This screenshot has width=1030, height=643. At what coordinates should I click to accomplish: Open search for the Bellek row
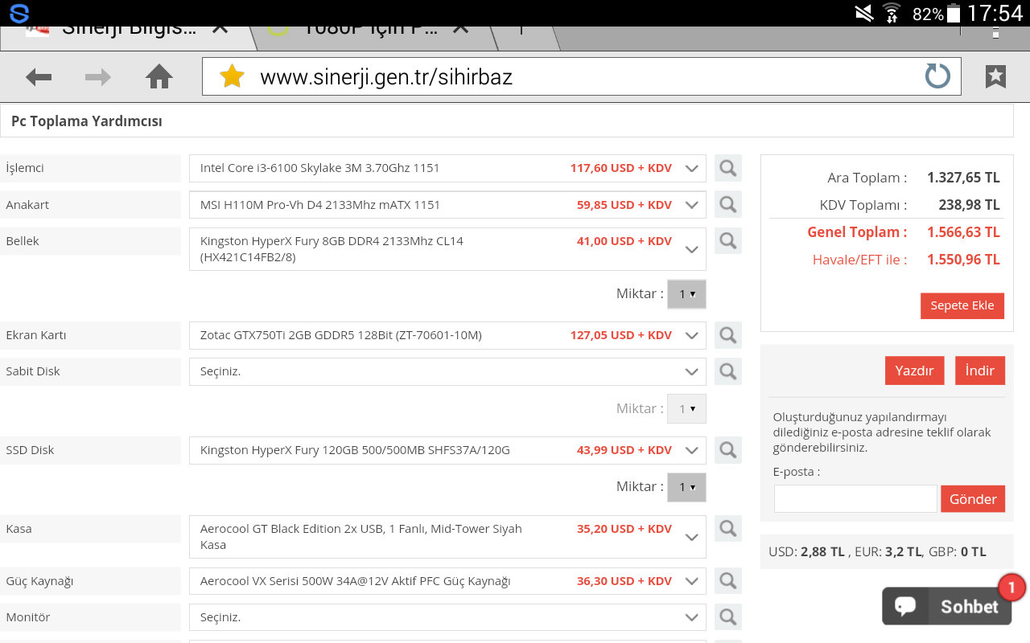click(728, 240)
